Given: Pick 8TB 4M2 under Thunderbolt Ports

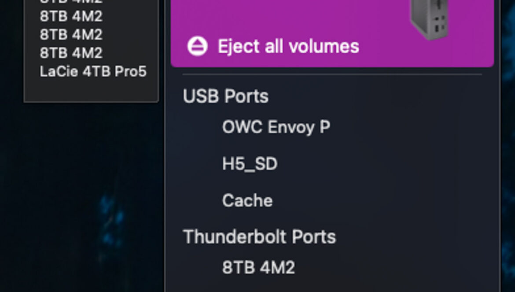Looking at the screenshot, I should 258,268.
